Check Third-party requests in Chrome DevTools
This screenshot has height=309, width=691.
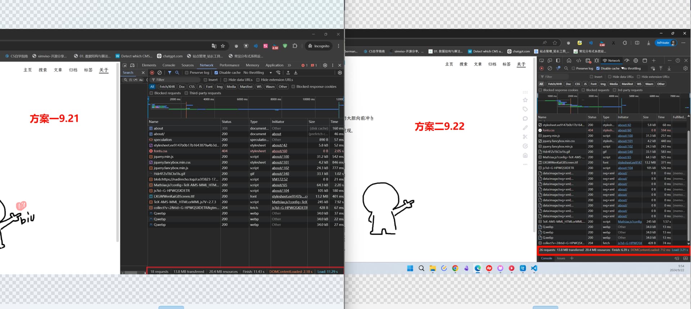pos(186,93)
